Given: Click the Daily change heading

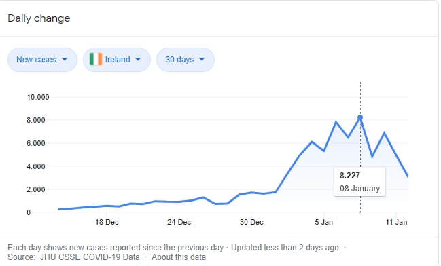Looking at the screenshot, I should tap(39, 18).
